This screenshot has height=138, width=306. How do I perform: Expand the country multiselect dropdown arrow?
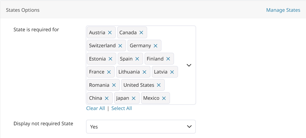coord(189,65)
